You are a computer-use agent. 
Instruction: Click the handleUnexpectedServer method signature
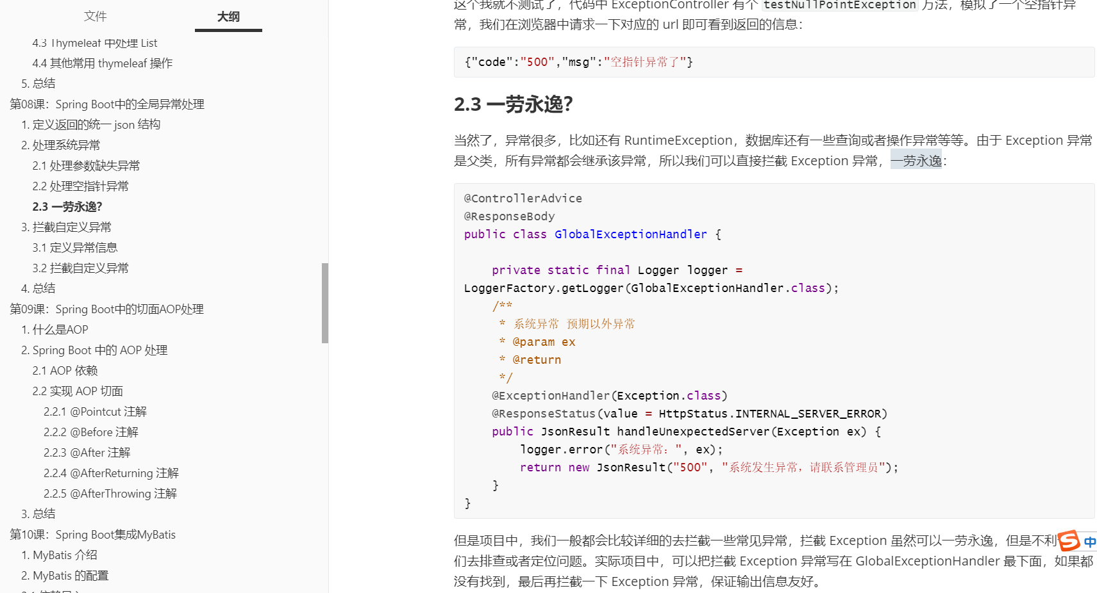[x=686, y=432]
